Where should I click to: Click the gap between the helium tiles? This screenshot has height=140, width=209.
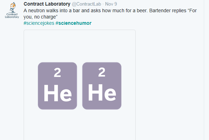[80, 86]
